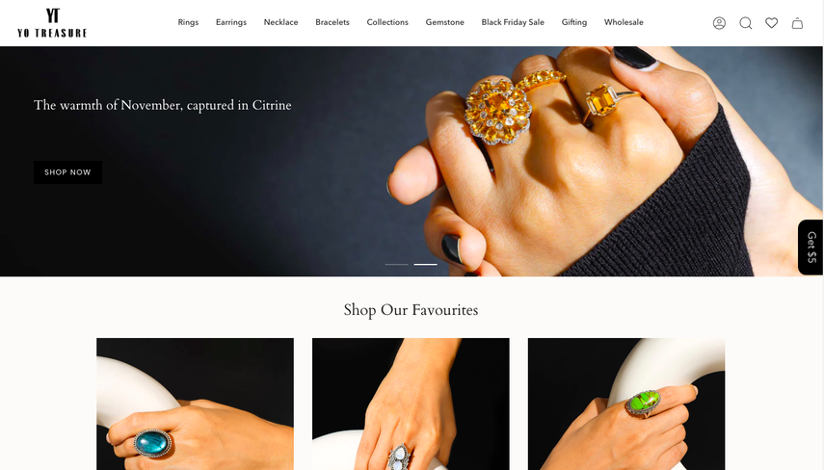Open the Bracelets menu item

332,22
